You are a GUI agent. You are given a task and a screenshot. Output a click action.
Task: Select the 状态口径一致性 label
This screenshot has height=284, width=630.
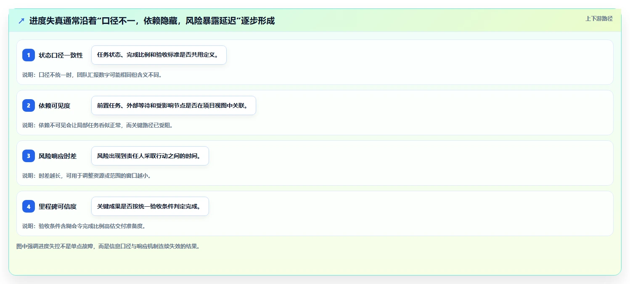pyautogui.click(x=61, y=55)
